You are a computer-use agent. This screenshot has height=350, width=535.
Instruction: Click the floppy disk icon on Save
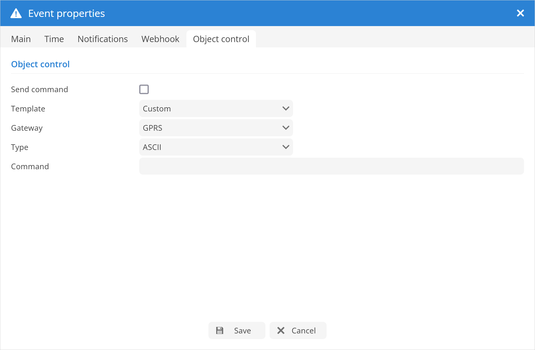point(220,330)
